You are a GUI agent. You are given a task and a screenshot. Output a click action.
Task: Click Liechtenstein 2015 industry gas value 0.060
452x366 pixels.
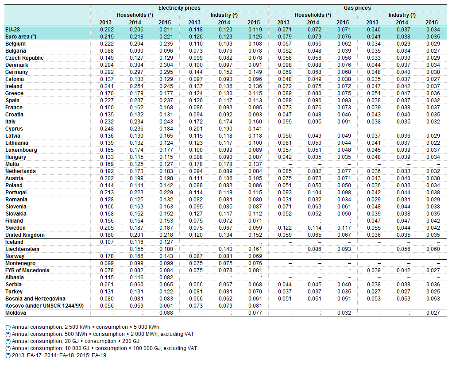pyautogui.click(x=433, y=249)
